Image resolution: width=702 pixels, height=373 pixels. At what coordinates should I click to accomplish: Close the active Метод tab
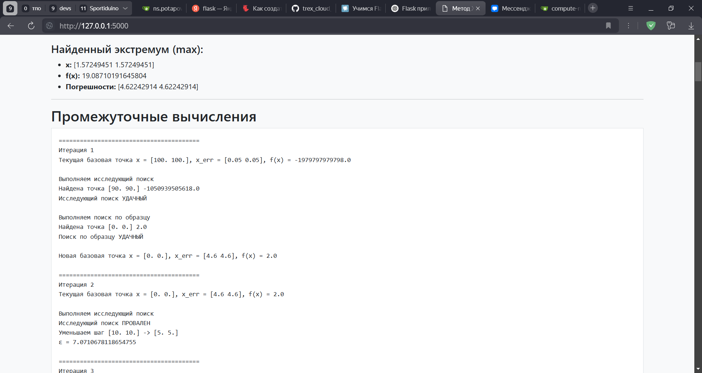pos(478,8)
